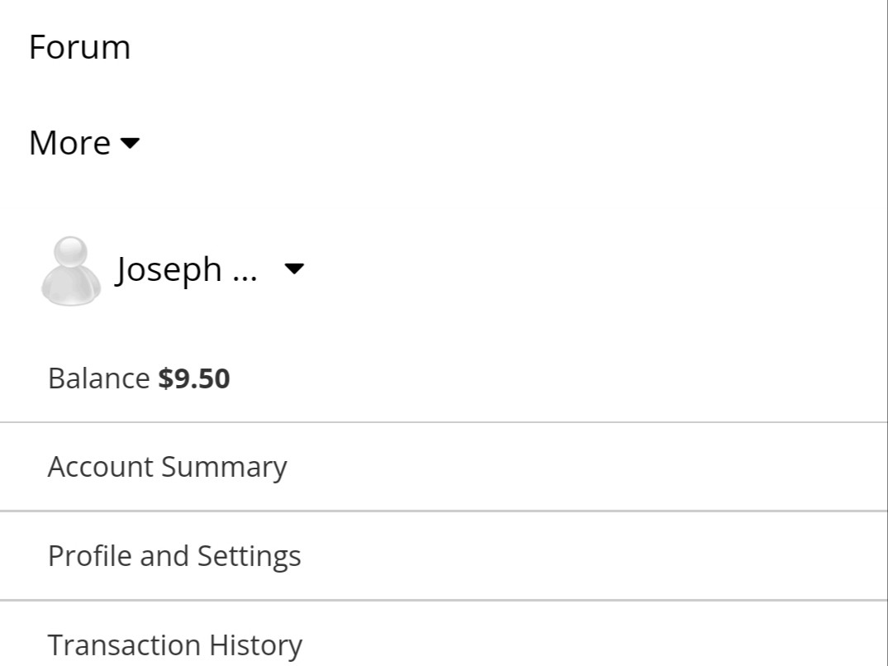Open the Joseph account dropdown

pyautogui.click(x=173, y=269)
